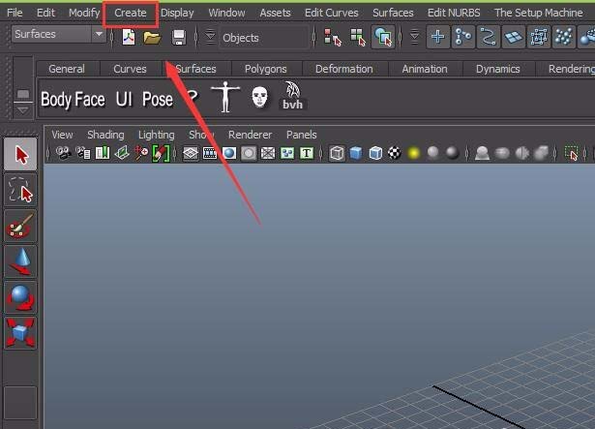595x429 pixels.
Task: Open the Window menu
Action: [226, 13]
